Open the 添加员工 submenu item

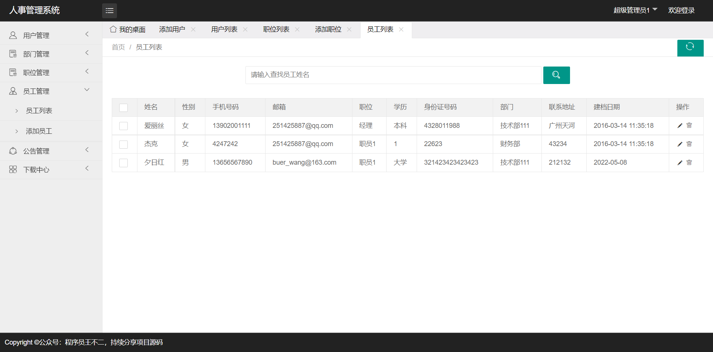[x=39, y=131]
